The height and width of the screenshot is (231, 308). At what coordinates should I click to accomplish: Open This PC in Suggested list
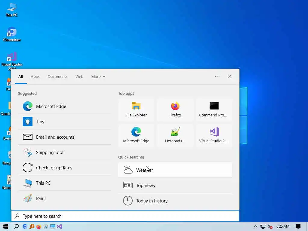tap(64, 183)
